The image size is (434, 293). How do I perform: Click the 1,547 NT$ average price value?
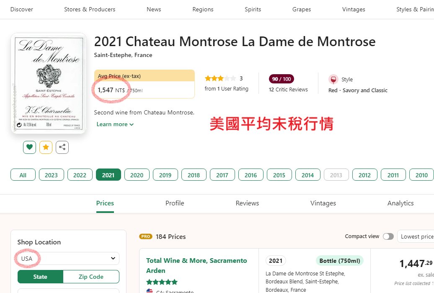pos(111,90)
